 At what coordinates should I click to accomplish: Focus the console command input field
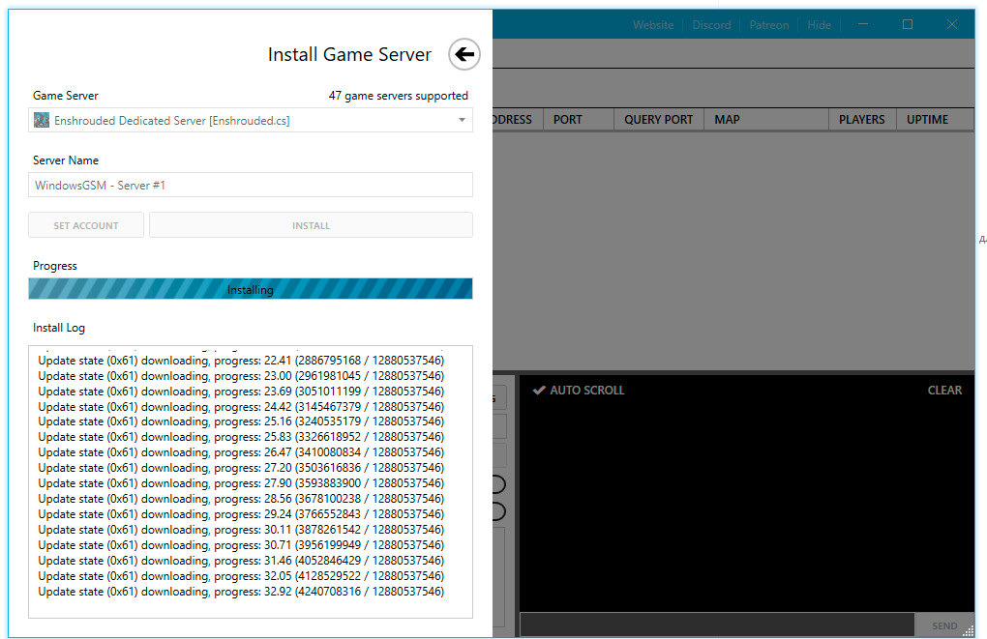click(x=717, y=624)
